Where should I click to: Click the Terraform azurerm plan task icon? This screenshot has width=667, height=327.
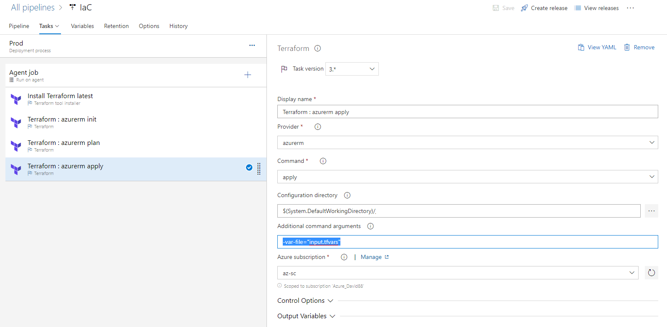coord(16,146)
